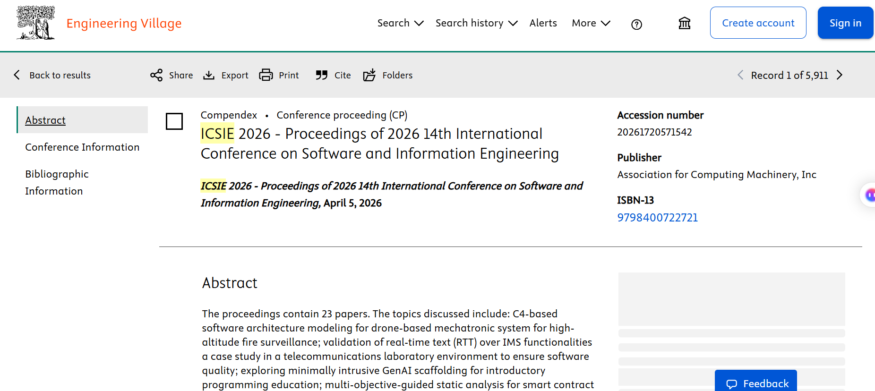Screen dimensions: 875x391
Task: Expand the More dropdown menu
Action: pyautogui.click(x=591, y=23)
